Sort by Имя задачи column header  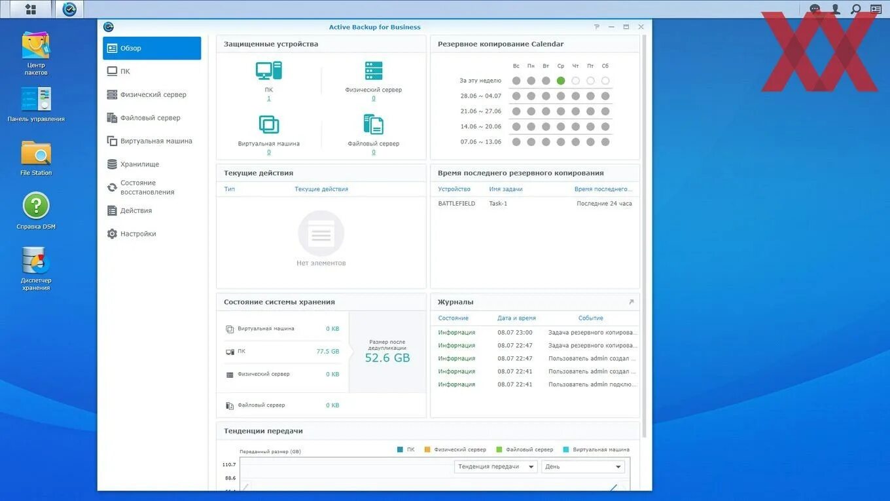[506, 189]
